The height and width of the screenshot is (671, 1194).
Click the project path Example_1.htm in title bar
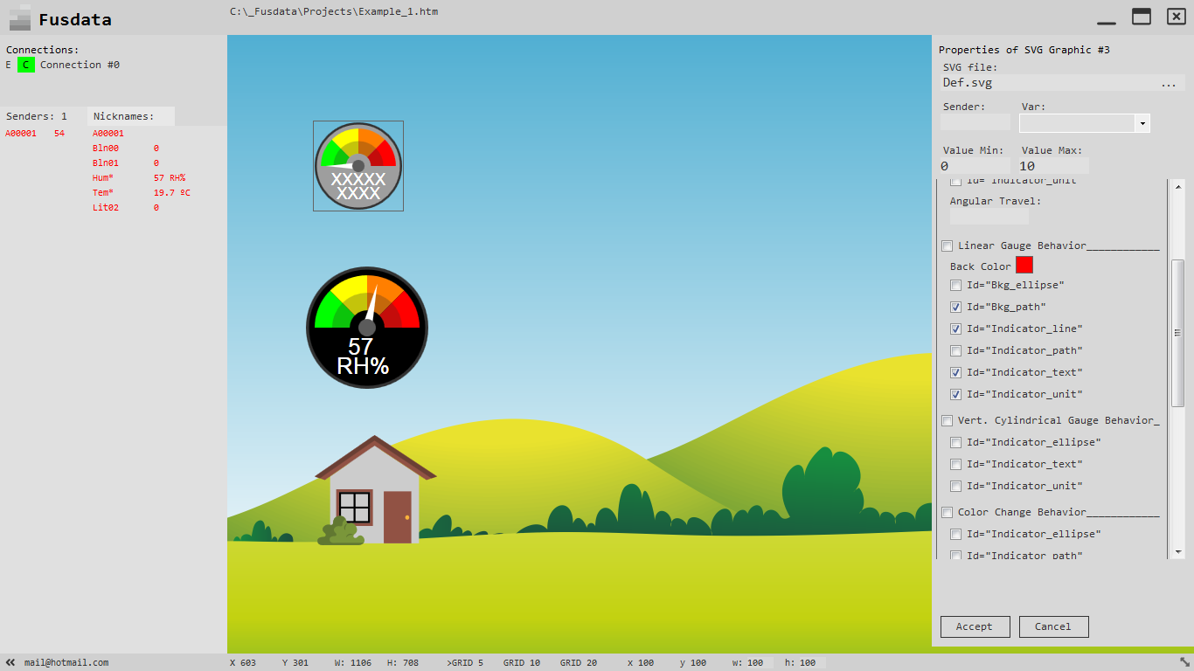[334, 11]
